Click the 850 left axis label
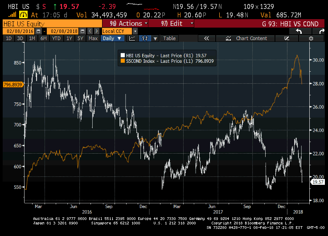The width and height of the screenshot is (328, 236). coord(17,63)
